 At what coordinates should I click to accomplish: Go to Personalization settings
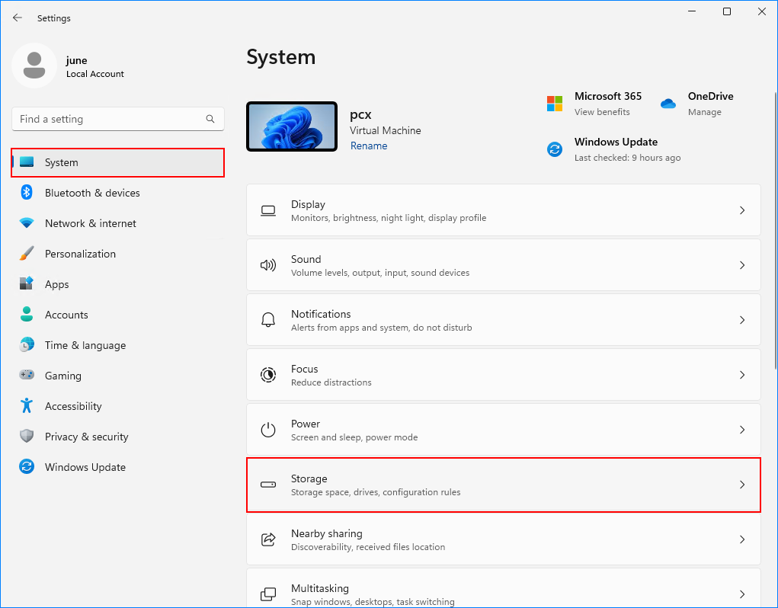(118, 254)
